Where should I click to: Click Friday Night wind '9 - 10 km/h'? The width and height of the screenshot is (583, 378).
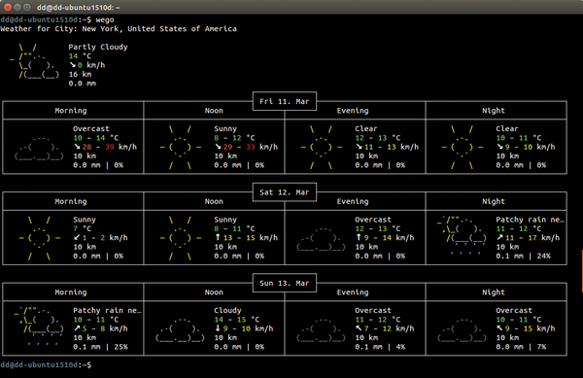click(x=526, y=147)
